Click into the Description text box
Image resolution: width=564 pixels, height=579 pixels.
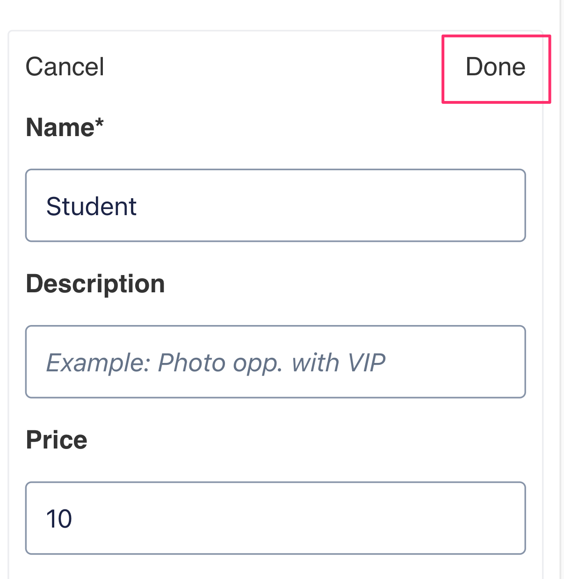point(275,362)
